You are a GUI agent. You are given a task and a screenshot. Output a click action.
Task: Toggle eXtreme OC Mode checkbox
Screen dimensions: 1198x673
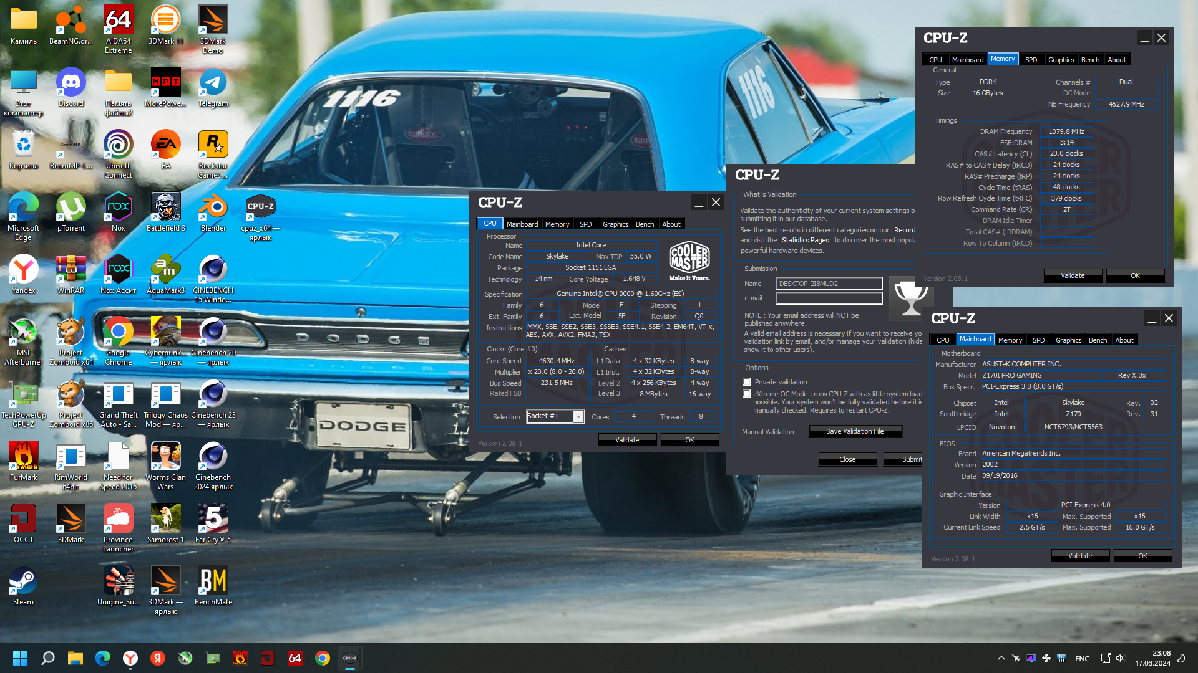pos(747,394)
